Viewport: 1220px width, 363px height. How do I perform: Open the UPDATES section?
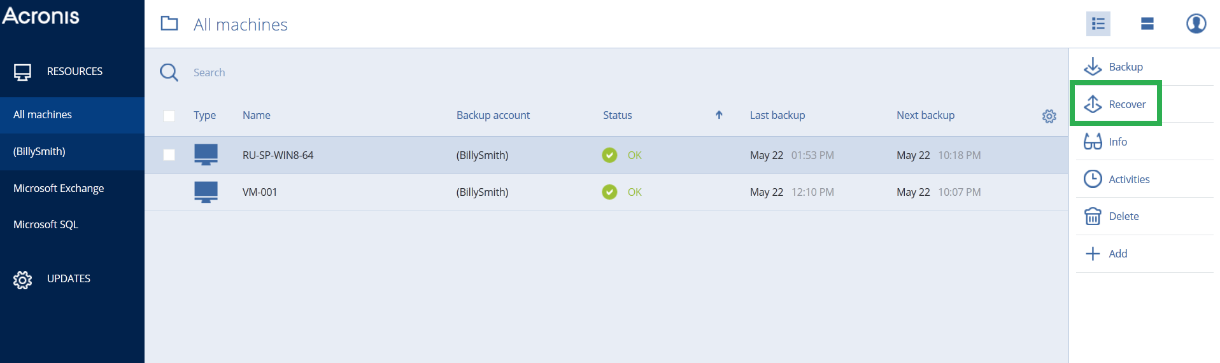(x=69, y=278)
